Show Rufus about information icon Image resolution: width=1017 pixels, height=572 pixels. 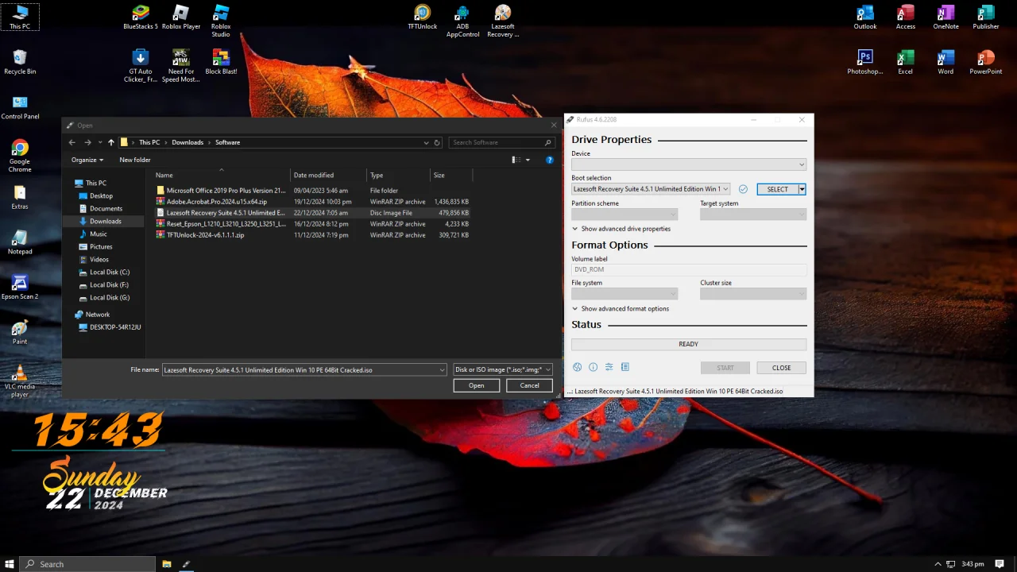[593, 367]
